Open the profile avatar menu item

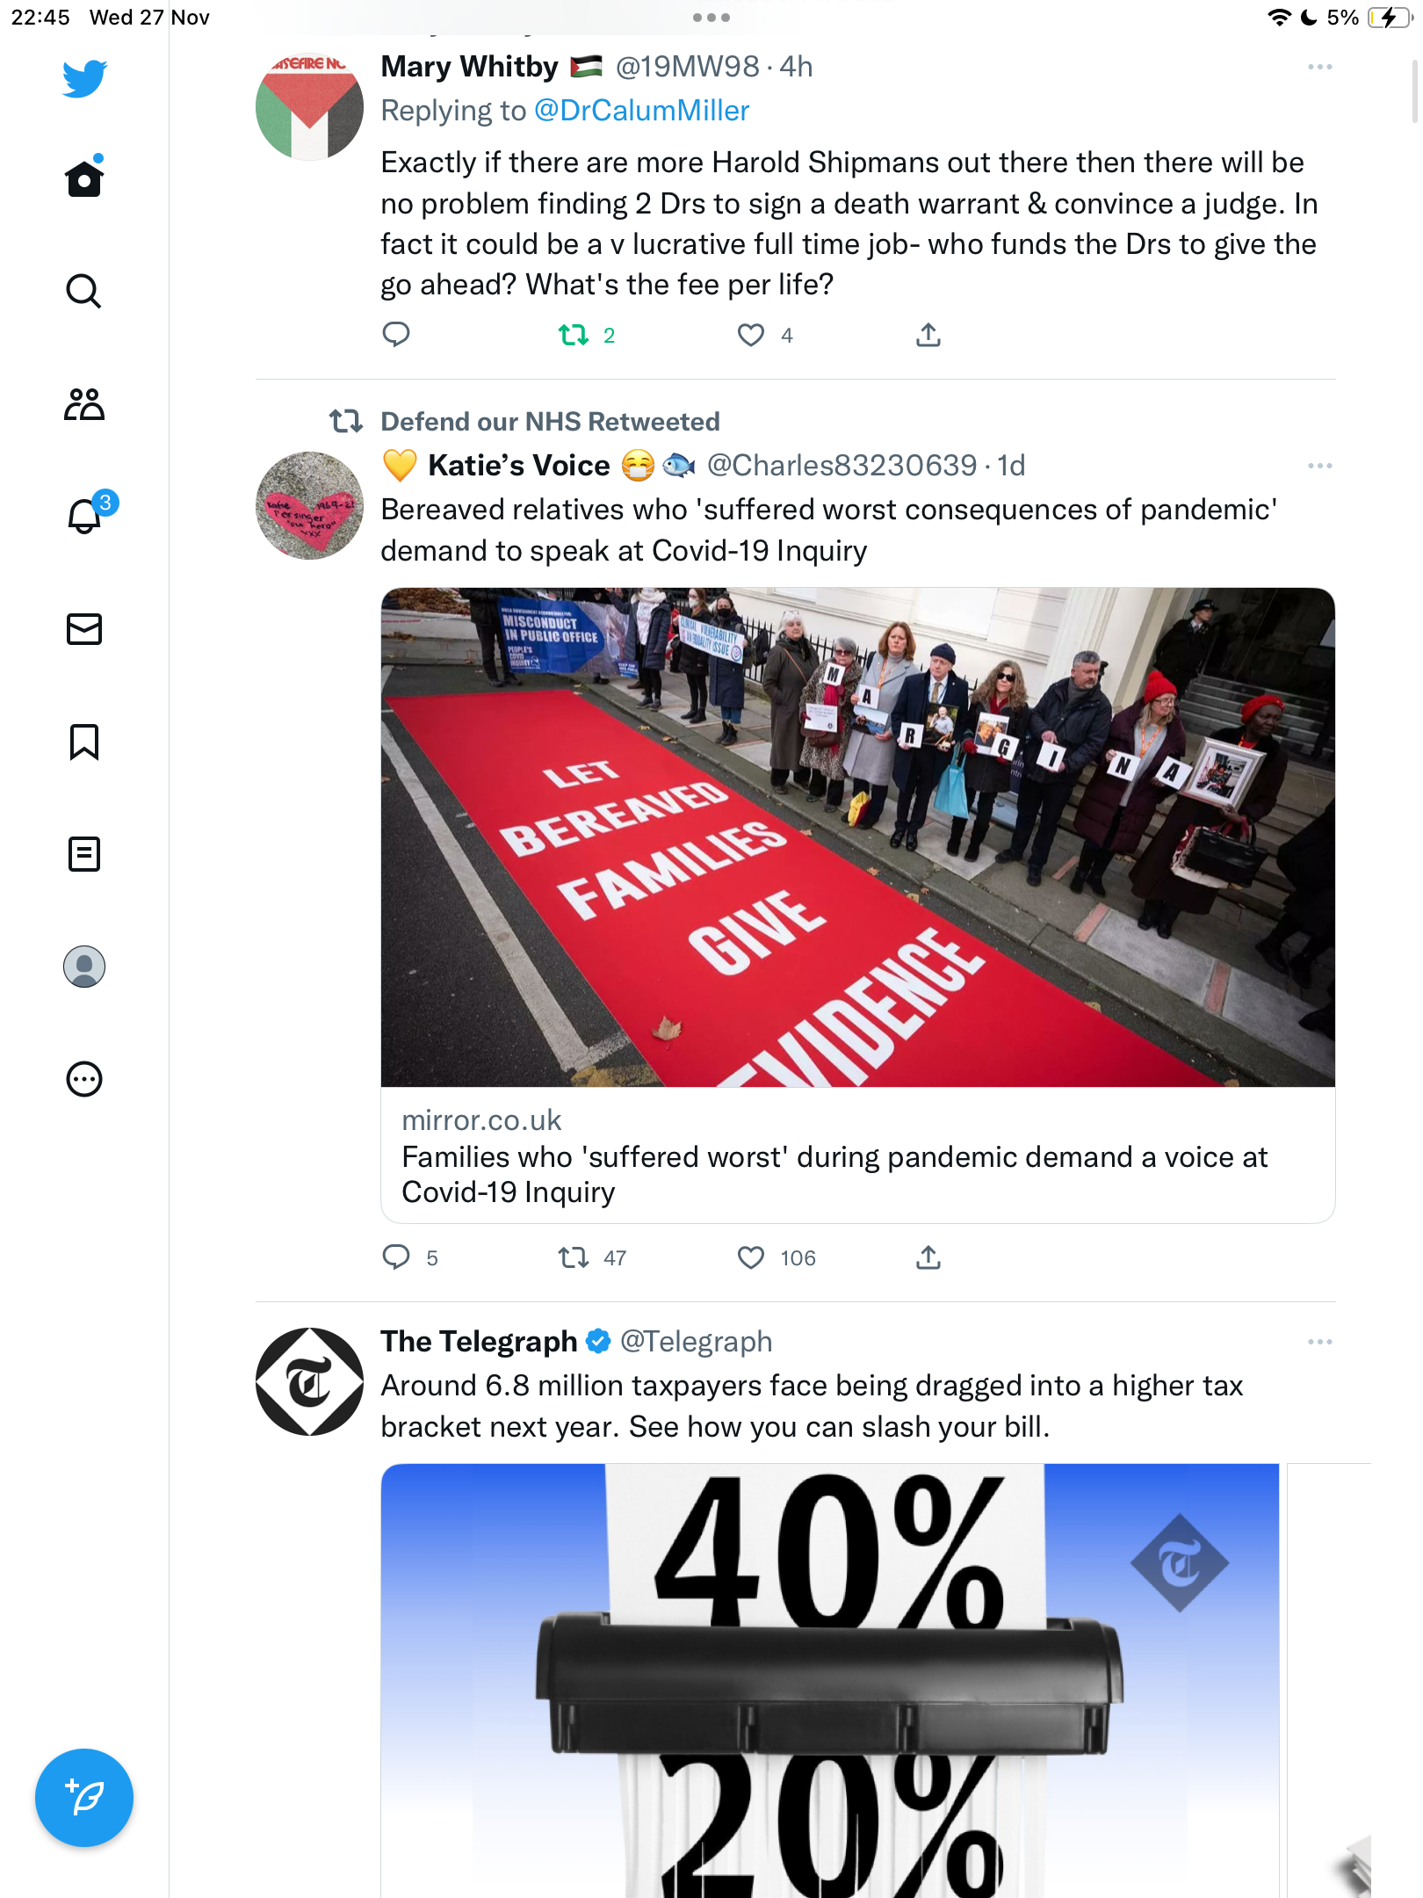pyautogui.click(x=84, y=967)
